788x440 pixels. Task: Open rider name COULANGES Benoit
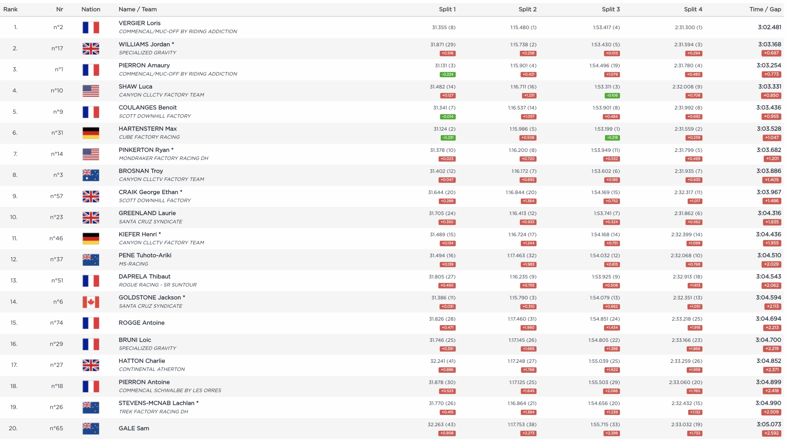[147, 107]
